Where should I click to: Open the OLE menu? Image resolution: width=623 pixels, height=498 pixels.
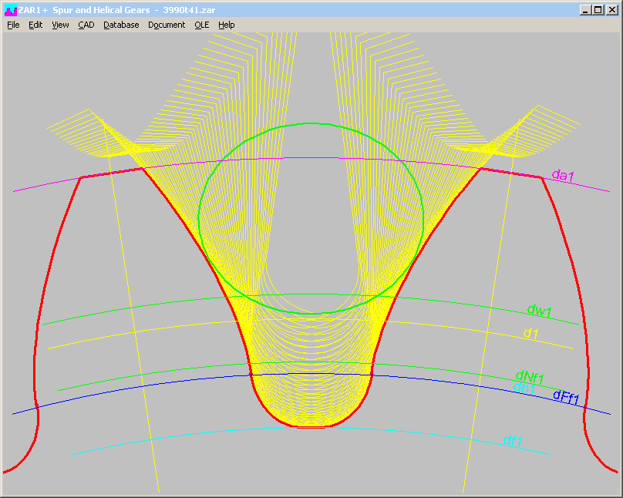(x=201, y=25)
